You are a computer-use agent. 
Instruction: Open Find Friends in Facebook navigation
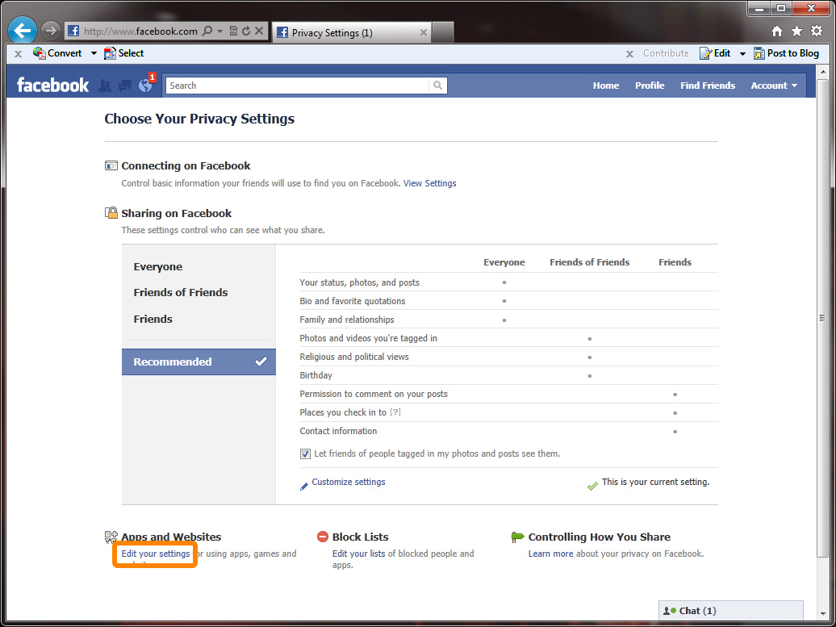pos(708,86)
